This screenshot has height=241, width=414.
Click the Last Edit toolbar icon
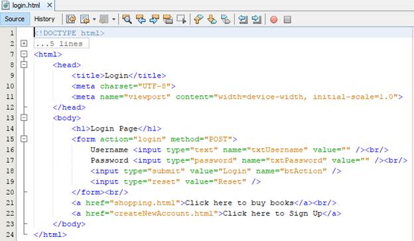(x=71, y=19)
